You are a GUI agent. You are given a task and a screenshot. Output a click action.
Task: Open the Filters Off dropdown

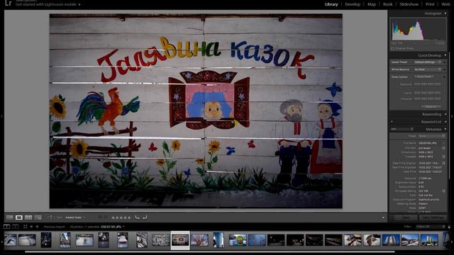(430, 227)
